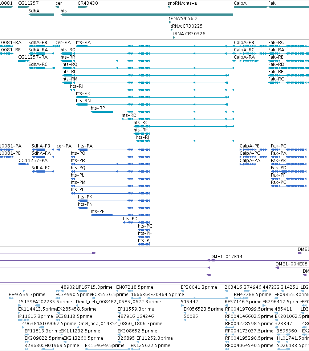Viewport: 309px width, 351px height.
Task: Select the cer-RA transcript label
Action: click(63, 43)
